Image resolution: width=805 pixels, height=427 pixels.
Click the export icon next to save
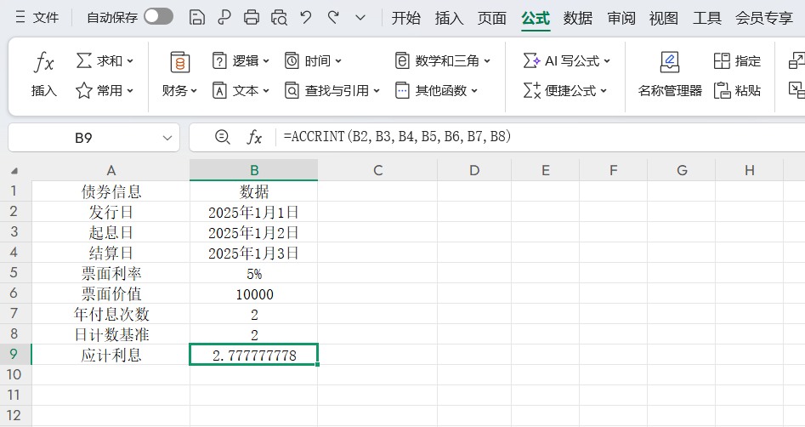click(224, 18)
